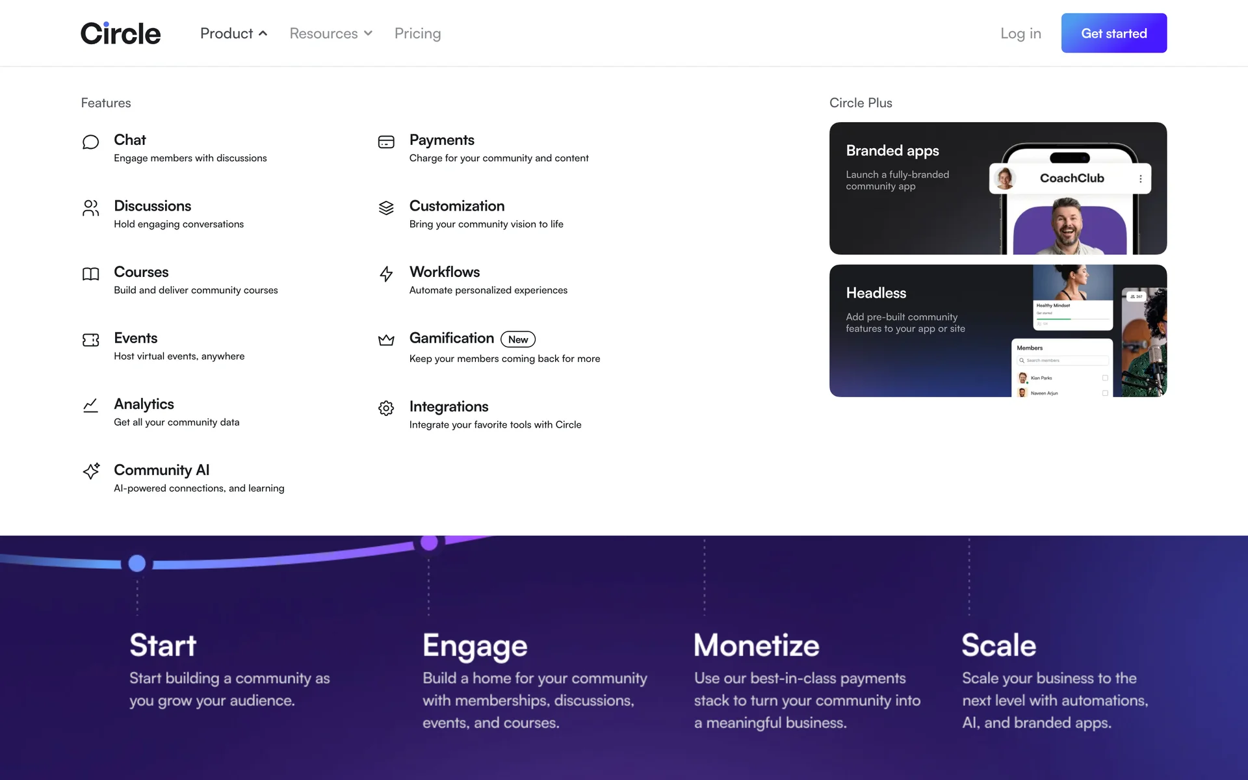Click the Analytics line chart icon
This screenshot has height=780, width=1248.
pyautogui.click(x=91, y=406)
